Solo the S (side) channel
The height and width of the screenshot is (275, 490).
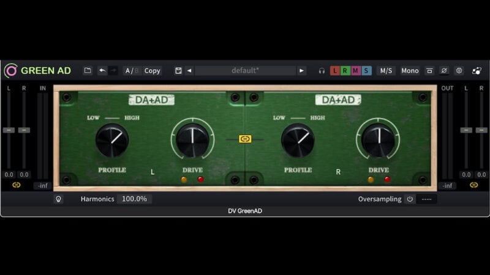pos(366,71)
